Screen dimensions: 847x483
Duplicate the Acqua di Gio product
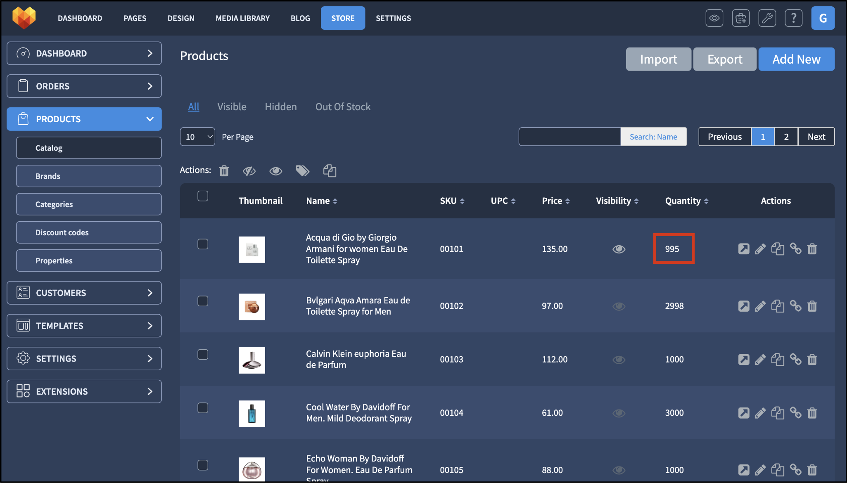click(778, 249)
